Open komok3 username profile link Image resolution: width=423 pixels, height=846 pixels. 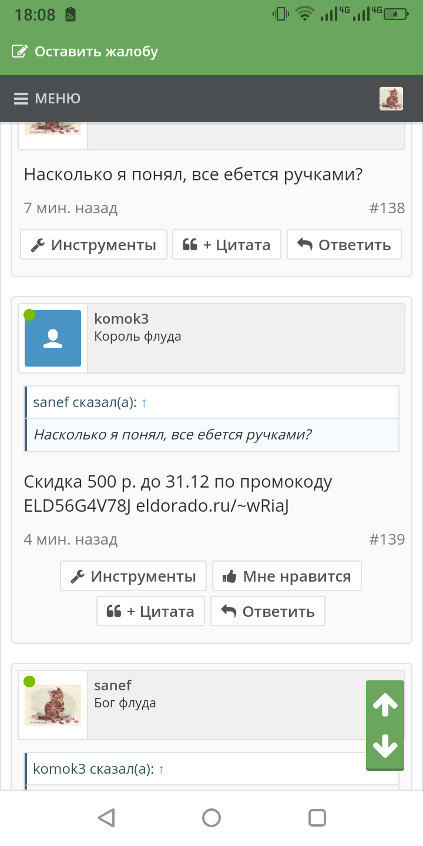pos(121,318)
